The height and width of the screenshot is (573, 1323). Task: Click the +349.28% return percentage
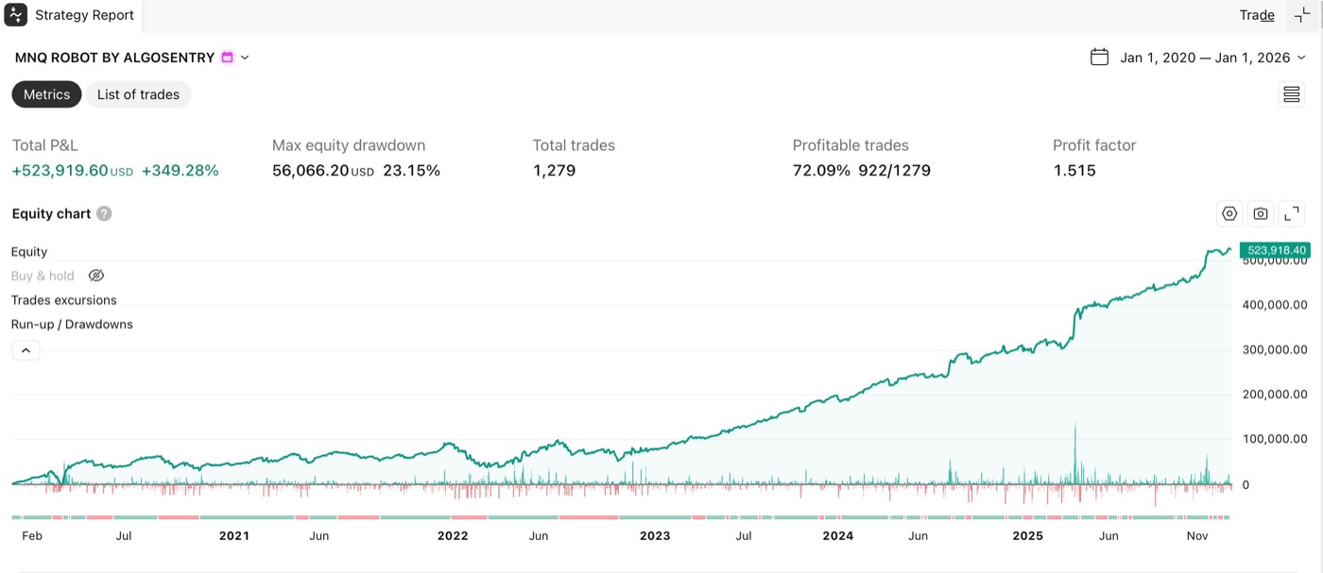pyautogui.click(x=180, y=171)
